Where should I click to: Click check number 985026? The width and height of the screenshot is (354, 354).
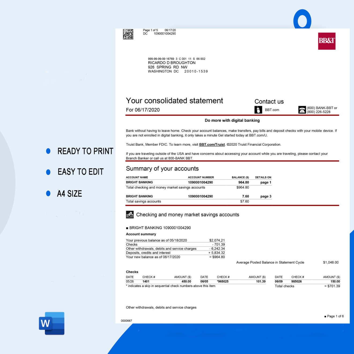[x=296, y=282]
